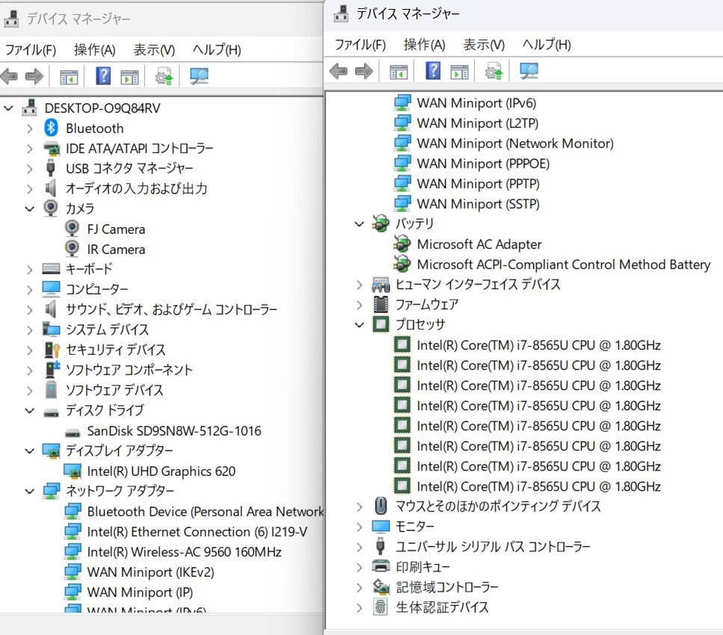
Task: Select WAN Miniport (IP) entry
Action: tap(140, 592)
